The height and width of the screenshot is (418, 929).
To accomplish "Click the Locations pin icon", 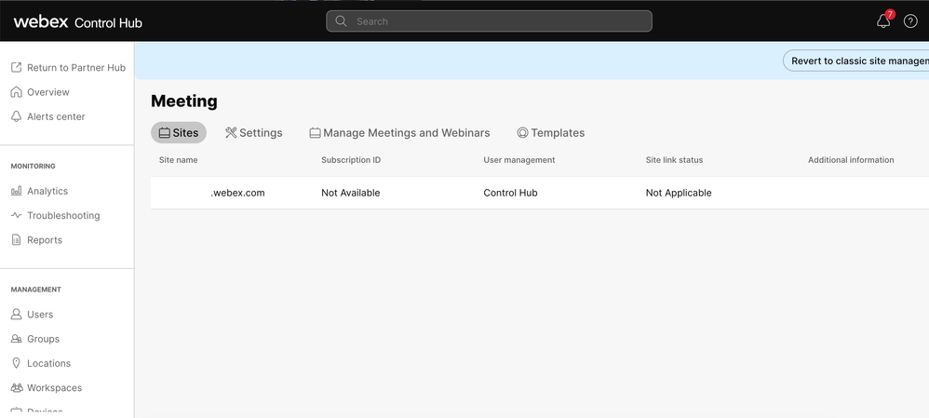I will 16,363.
